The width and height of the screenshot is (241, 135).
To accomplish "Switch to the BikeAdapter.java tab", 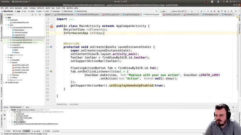I will [211, 15].
